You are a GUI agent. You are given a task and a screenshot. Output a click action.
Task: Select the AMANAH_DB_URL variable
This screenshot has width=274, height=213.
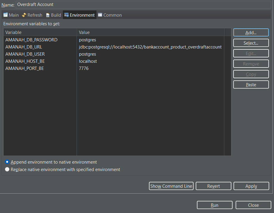click(24, 47)
